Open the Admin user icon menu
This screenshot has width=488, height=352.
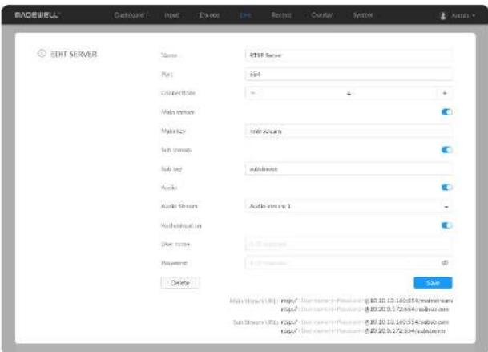[443, 15]
